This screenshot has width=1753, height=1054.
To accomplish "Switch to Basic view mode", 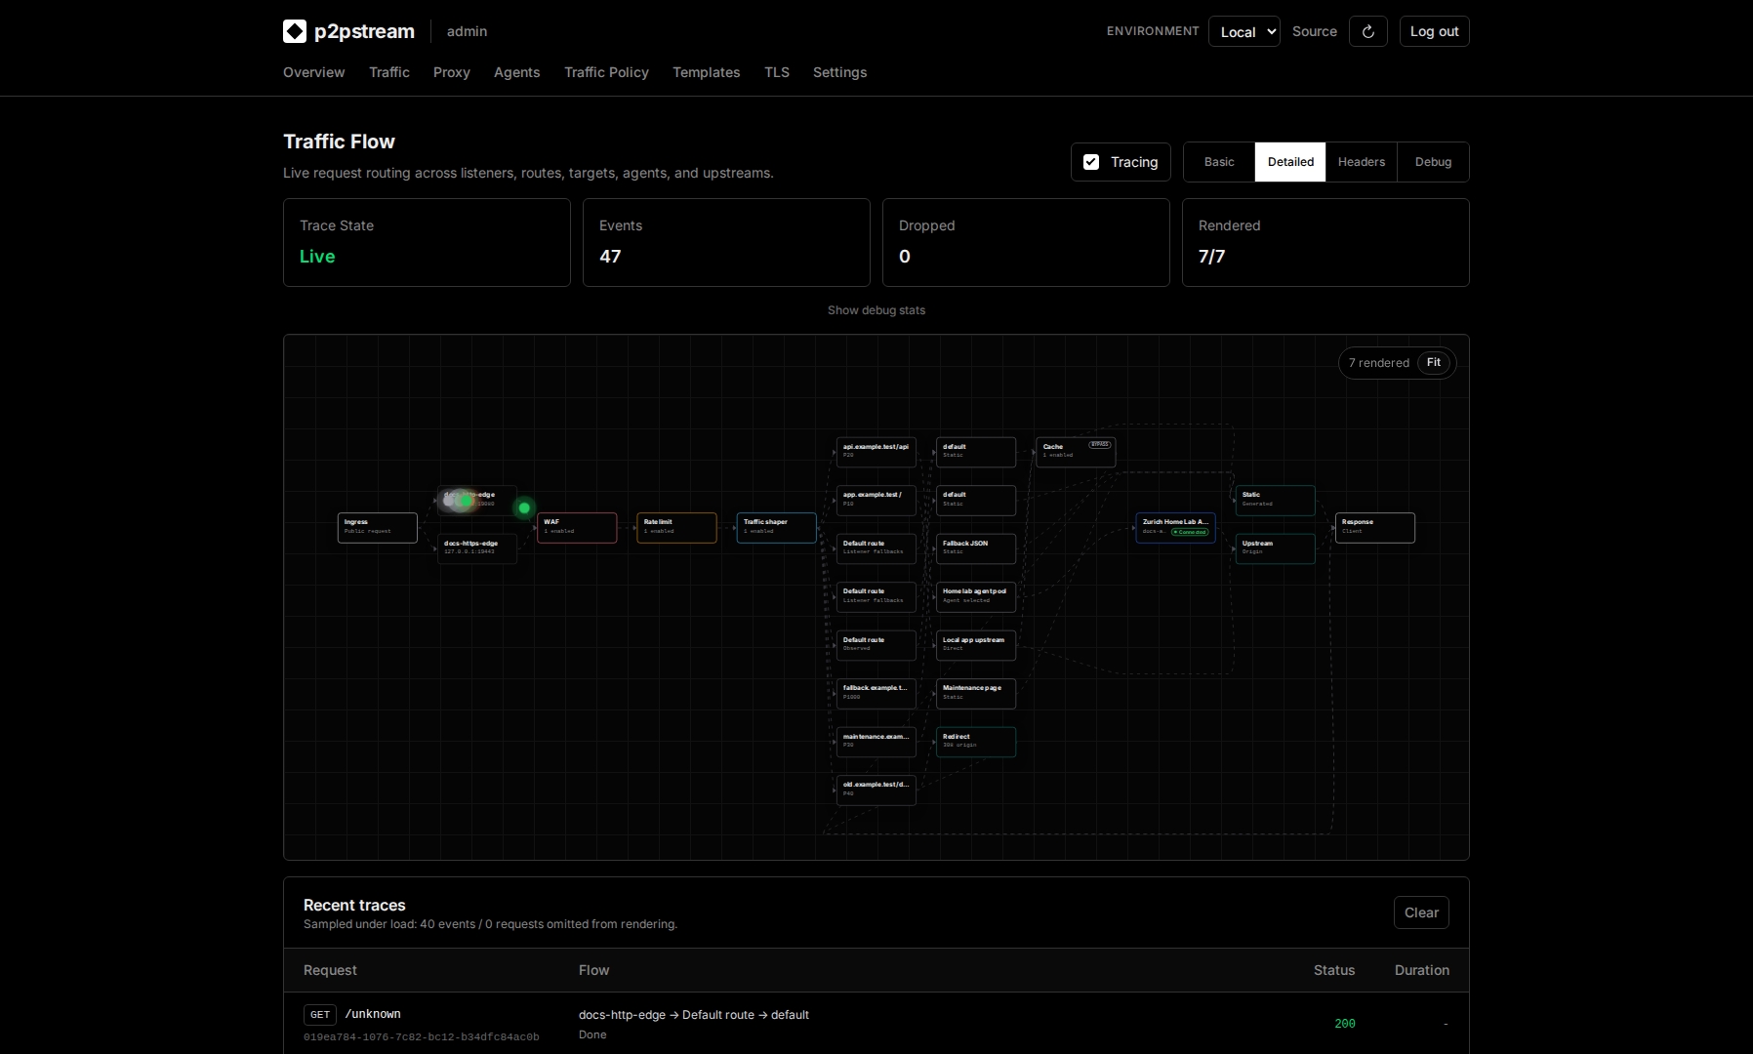I will tap(1219, 162).
